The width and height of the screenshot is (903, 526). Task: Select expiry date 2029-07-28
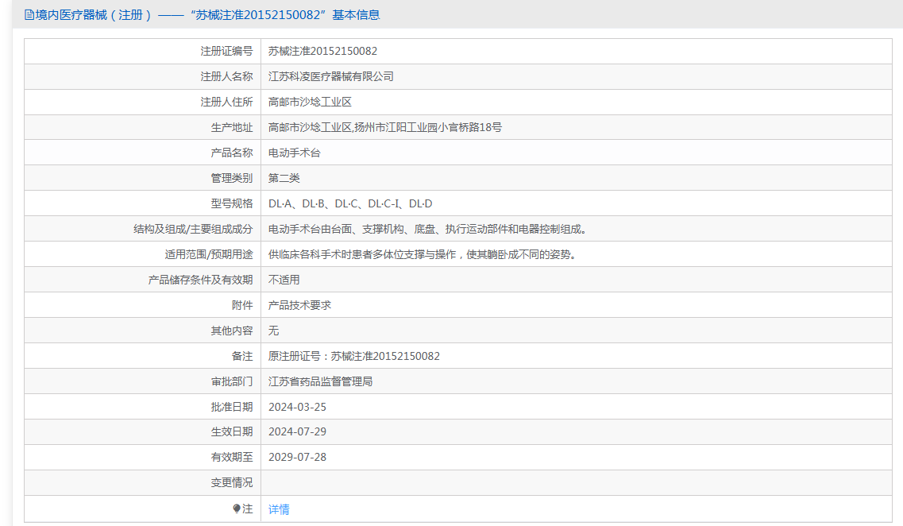tap(297, 457)
